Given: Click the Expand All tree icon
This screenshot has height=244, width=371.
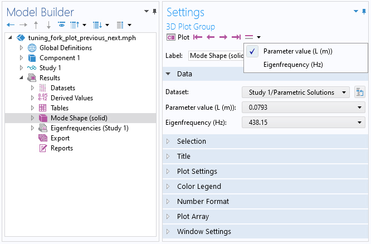Looking at the screenshot, I should coord(97,25).
